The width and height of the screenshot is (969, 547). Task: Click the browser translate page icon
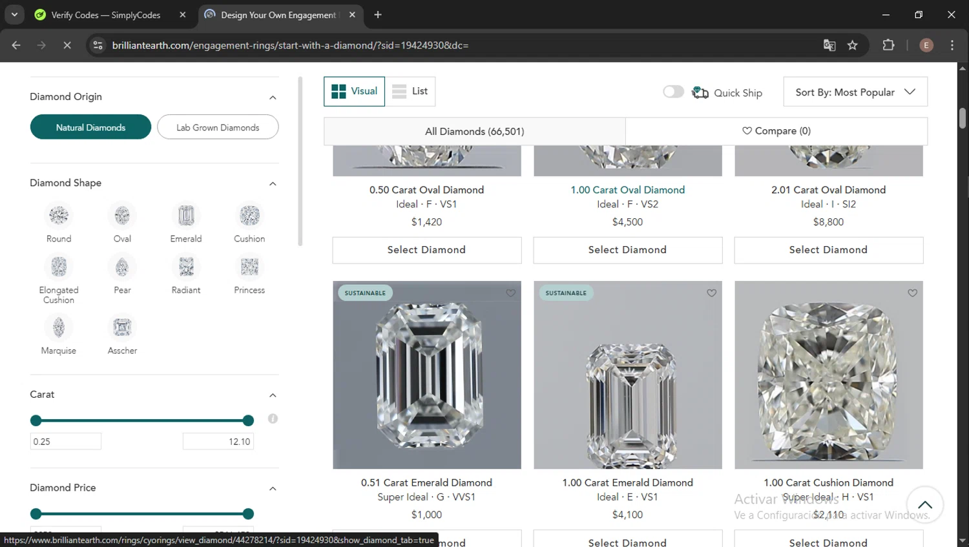tap(829, 45)
